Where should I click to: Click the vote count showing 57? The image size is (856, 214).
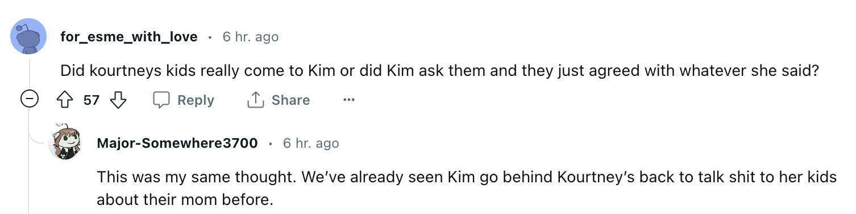pyautogui.click(x=92, y=100)
